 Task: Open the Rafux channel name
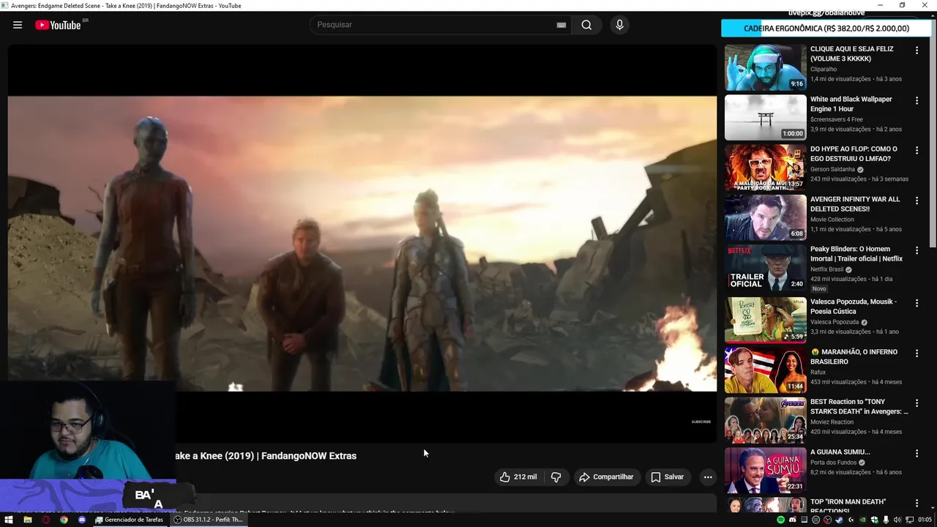818,373
